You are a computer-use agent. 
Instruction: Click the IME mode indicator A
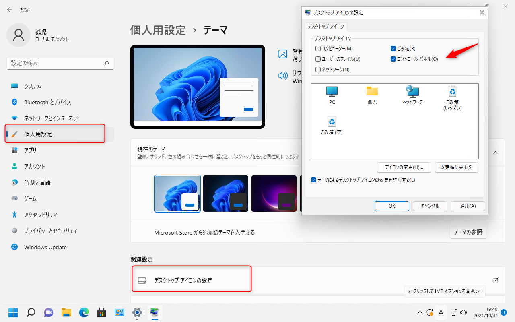point(441,312)
